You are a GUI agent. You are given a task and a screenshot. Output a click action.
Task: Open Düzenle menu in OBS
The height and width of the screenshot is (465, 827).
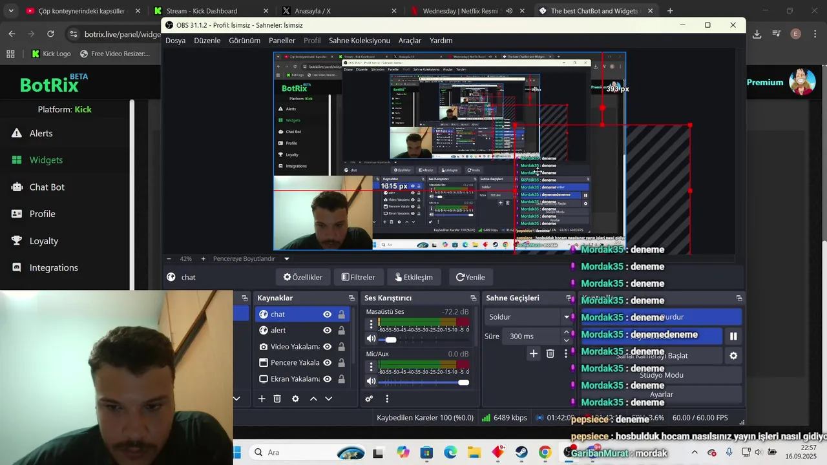207,40
